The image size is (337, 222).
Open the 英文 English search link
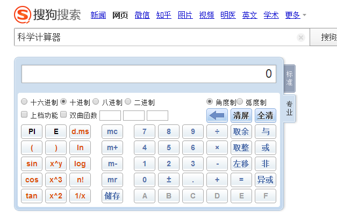[249, 15]
